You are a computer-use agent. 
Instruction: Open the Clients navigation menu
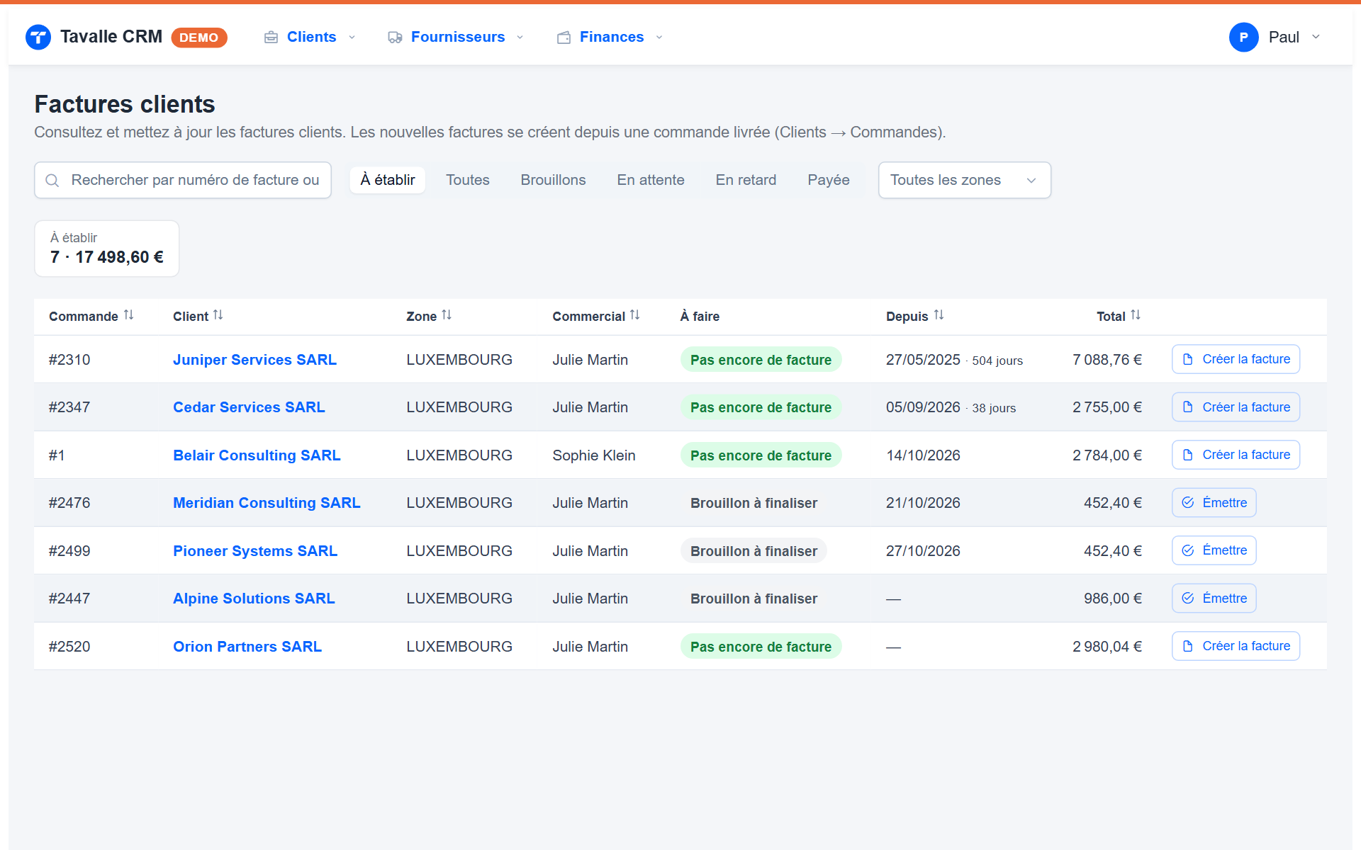[310, 37]
